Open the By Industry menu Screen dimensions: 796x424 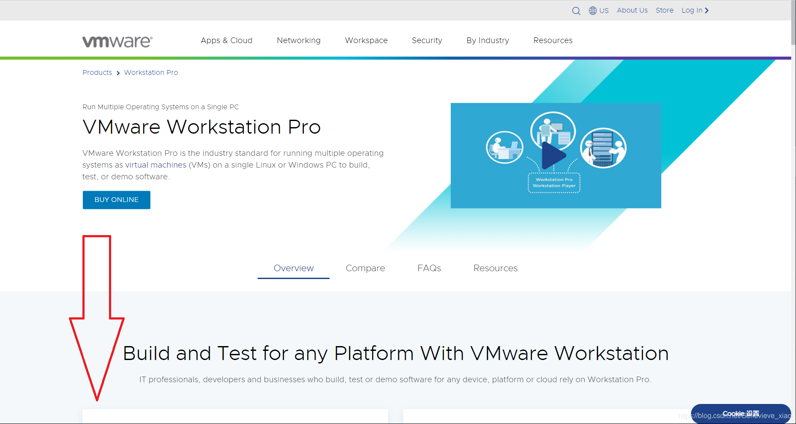coord(488,40)
